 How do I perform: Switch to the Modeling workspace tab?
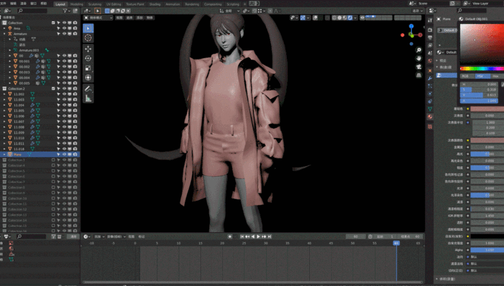click(x=77, y=4)
